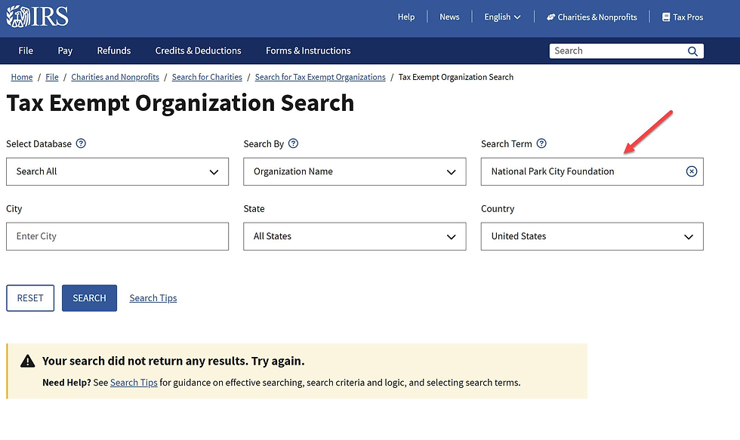The width and height of the screenshot is (740, 440).
Task: Click the magnifying glass search icon
Action: [x=692, y=51]
